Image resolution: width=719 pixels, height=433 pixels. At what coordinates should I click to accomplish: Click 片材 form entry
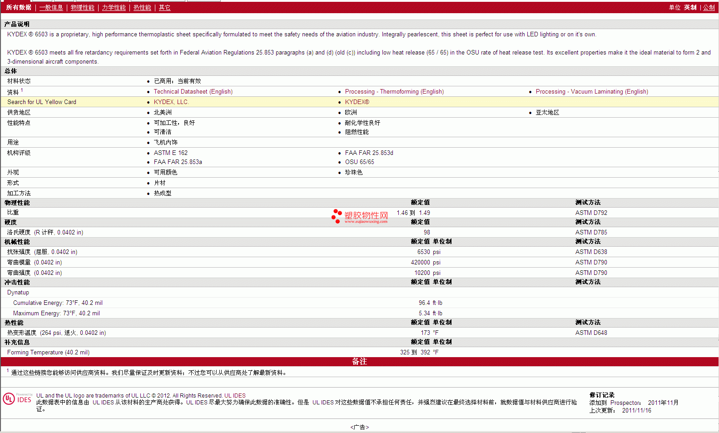coord(159,183)
